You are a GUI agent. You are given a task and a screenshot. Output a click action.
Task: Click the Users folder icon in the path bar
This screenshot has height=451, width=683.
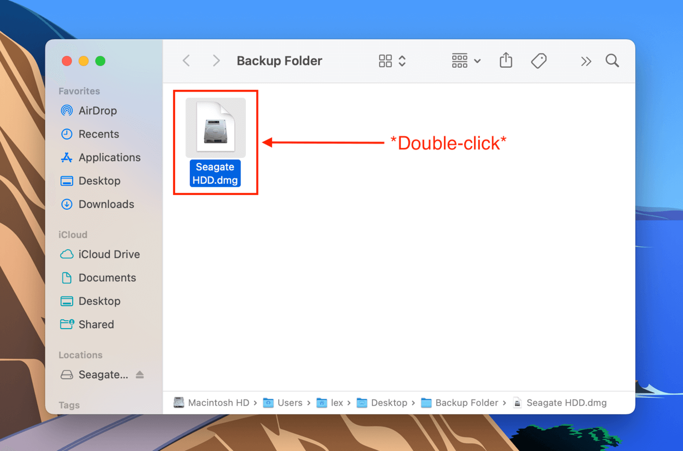click(268, 403)
